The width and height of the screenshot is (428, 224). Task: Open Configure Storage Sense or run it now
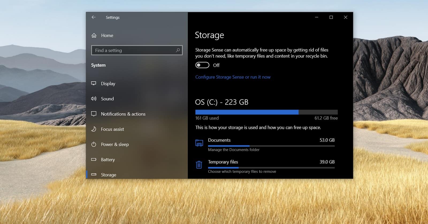click(233, 77)
